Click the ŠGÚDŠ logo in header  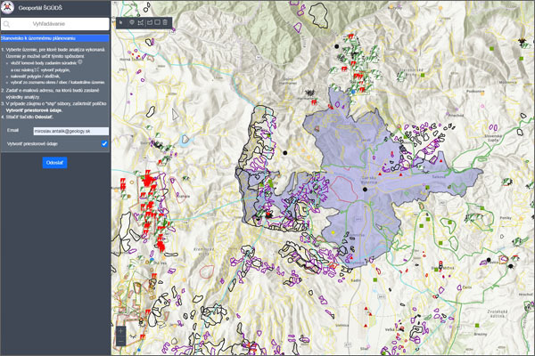9,6
